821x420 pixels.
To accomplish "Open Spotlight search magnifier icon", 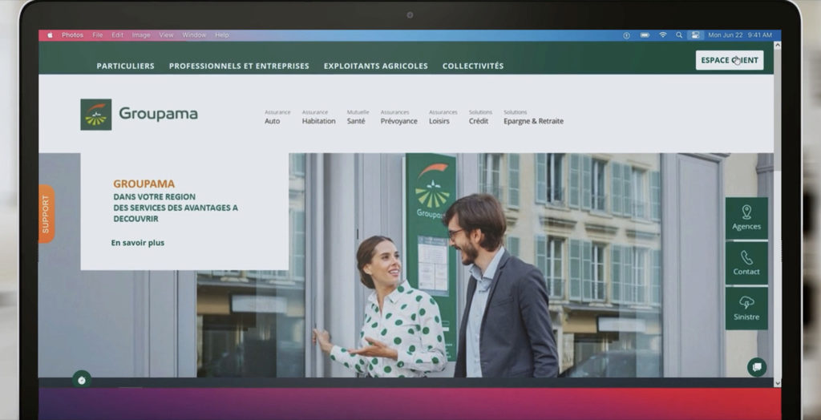I will 678,35.
